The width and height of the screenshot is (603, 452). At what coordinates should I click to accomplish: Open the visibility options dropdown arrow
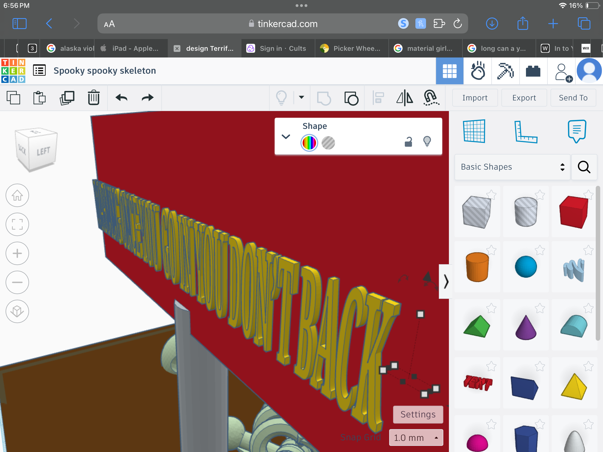click(x=301, y=97)
